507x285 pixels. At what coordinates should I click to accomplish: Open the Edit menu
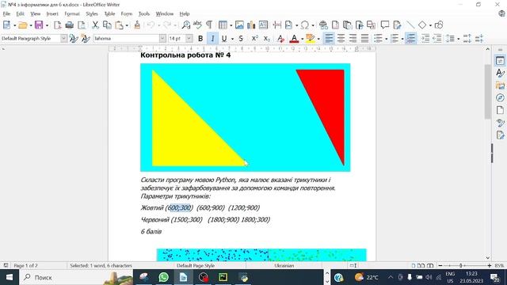point(21,14)
